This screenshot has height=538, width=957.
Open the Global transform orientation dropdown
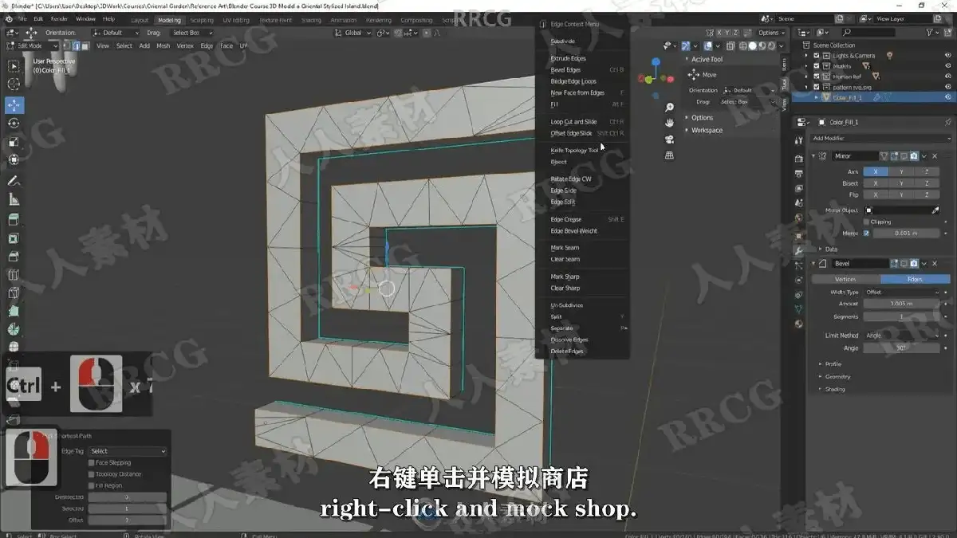pyautogui.click(x=352, y=33)
